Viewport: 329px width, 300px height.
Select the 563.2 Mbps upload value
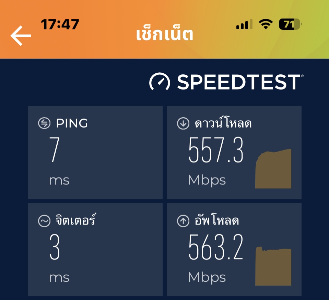(216, 259)
